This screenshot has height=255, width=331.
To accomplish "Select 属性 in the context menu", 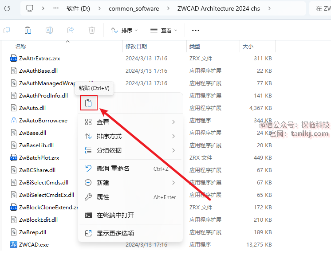I will (130, 197).
